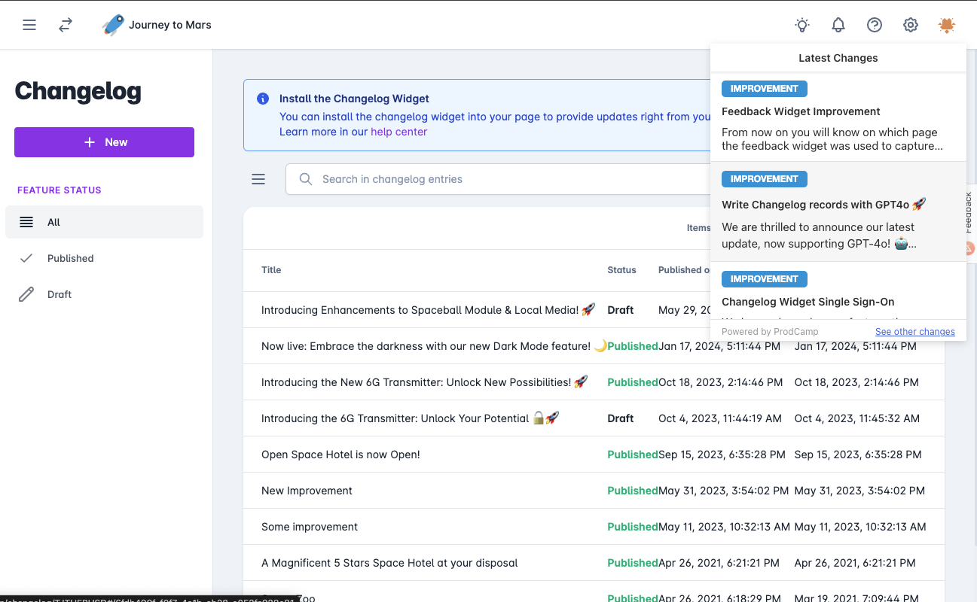
Task: Open Write Changelog records with GPT4o entry
Action: [823, 205]
